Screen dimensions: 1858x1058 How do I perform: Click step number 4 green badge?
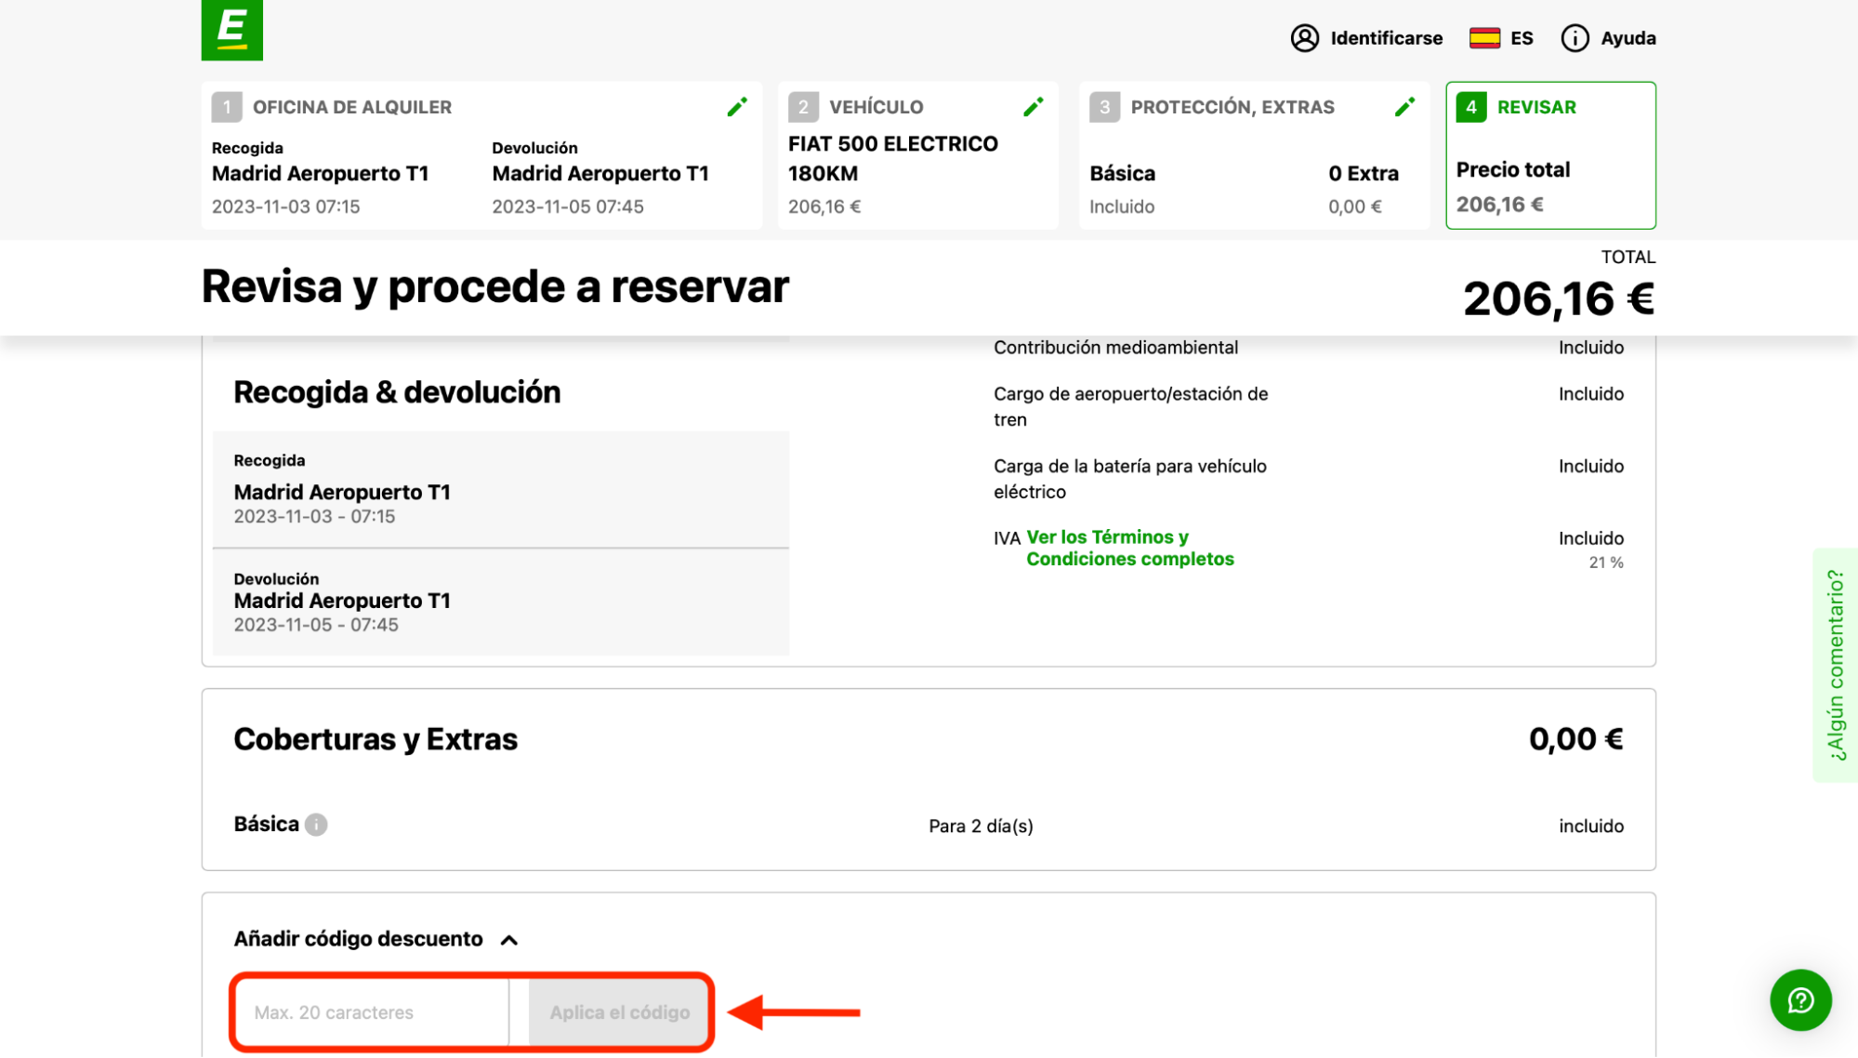(x=1471, y=107)
